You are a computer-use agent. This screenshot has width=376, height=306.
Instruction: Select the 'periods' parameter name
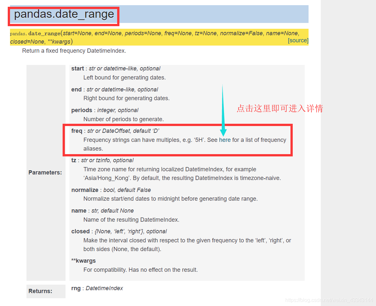click(x=82, y=110)
